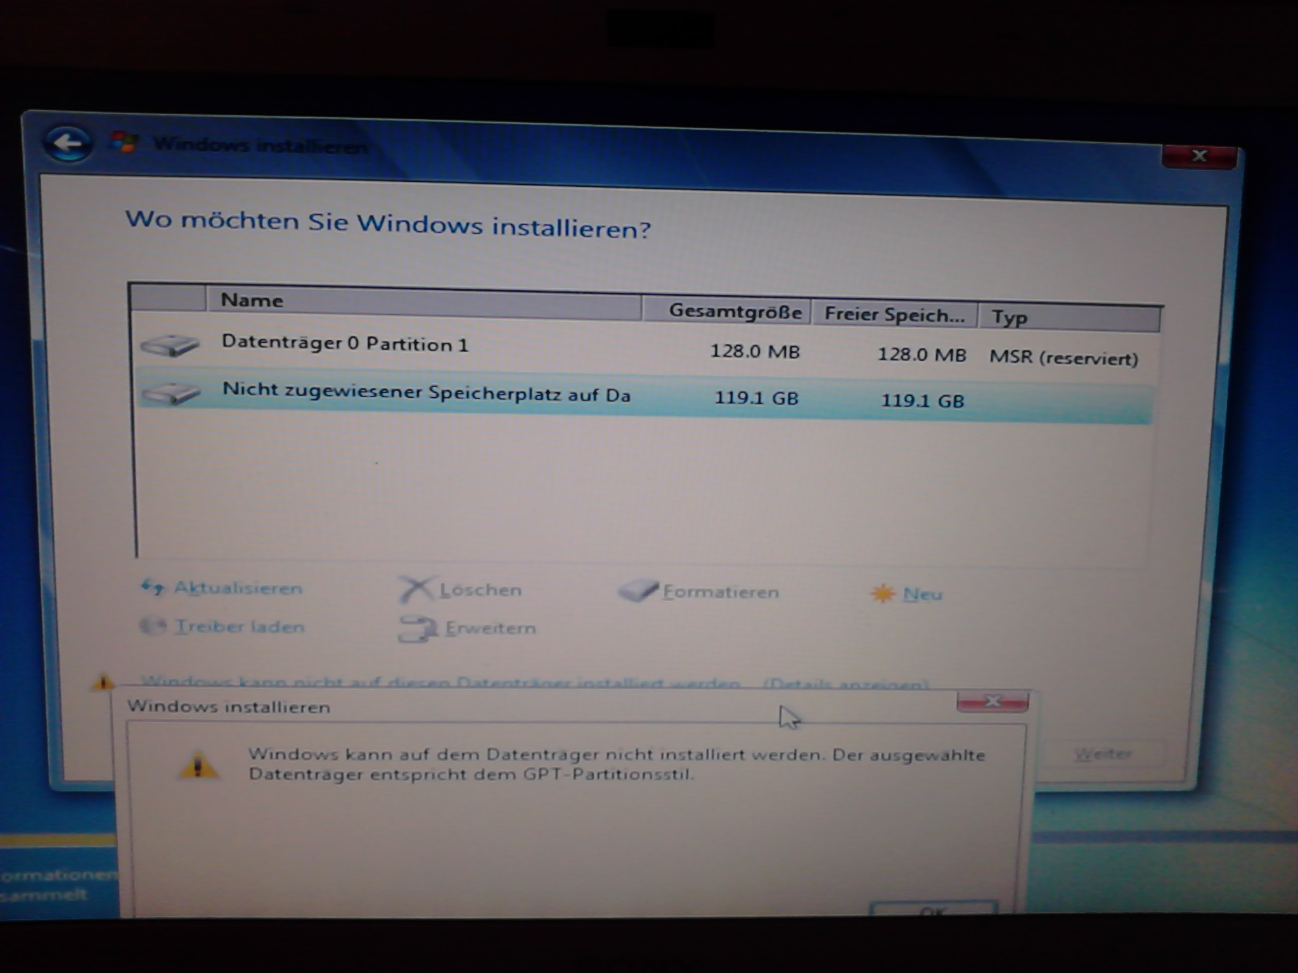Image resolution: width=1298 pixels, height=973 pixels.
Task: Click the drive icon for unallocated space row
Action: point(171,393)
